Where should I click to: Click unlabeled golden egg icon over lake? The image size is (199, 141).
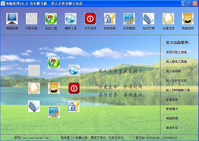click(34, 88)
